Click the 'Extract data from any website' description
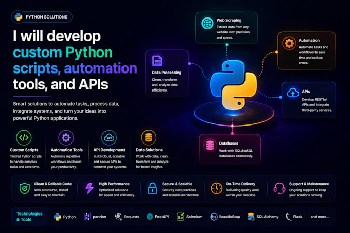The width and height of the screenshot is (350, 233). (x=233, y=32)
